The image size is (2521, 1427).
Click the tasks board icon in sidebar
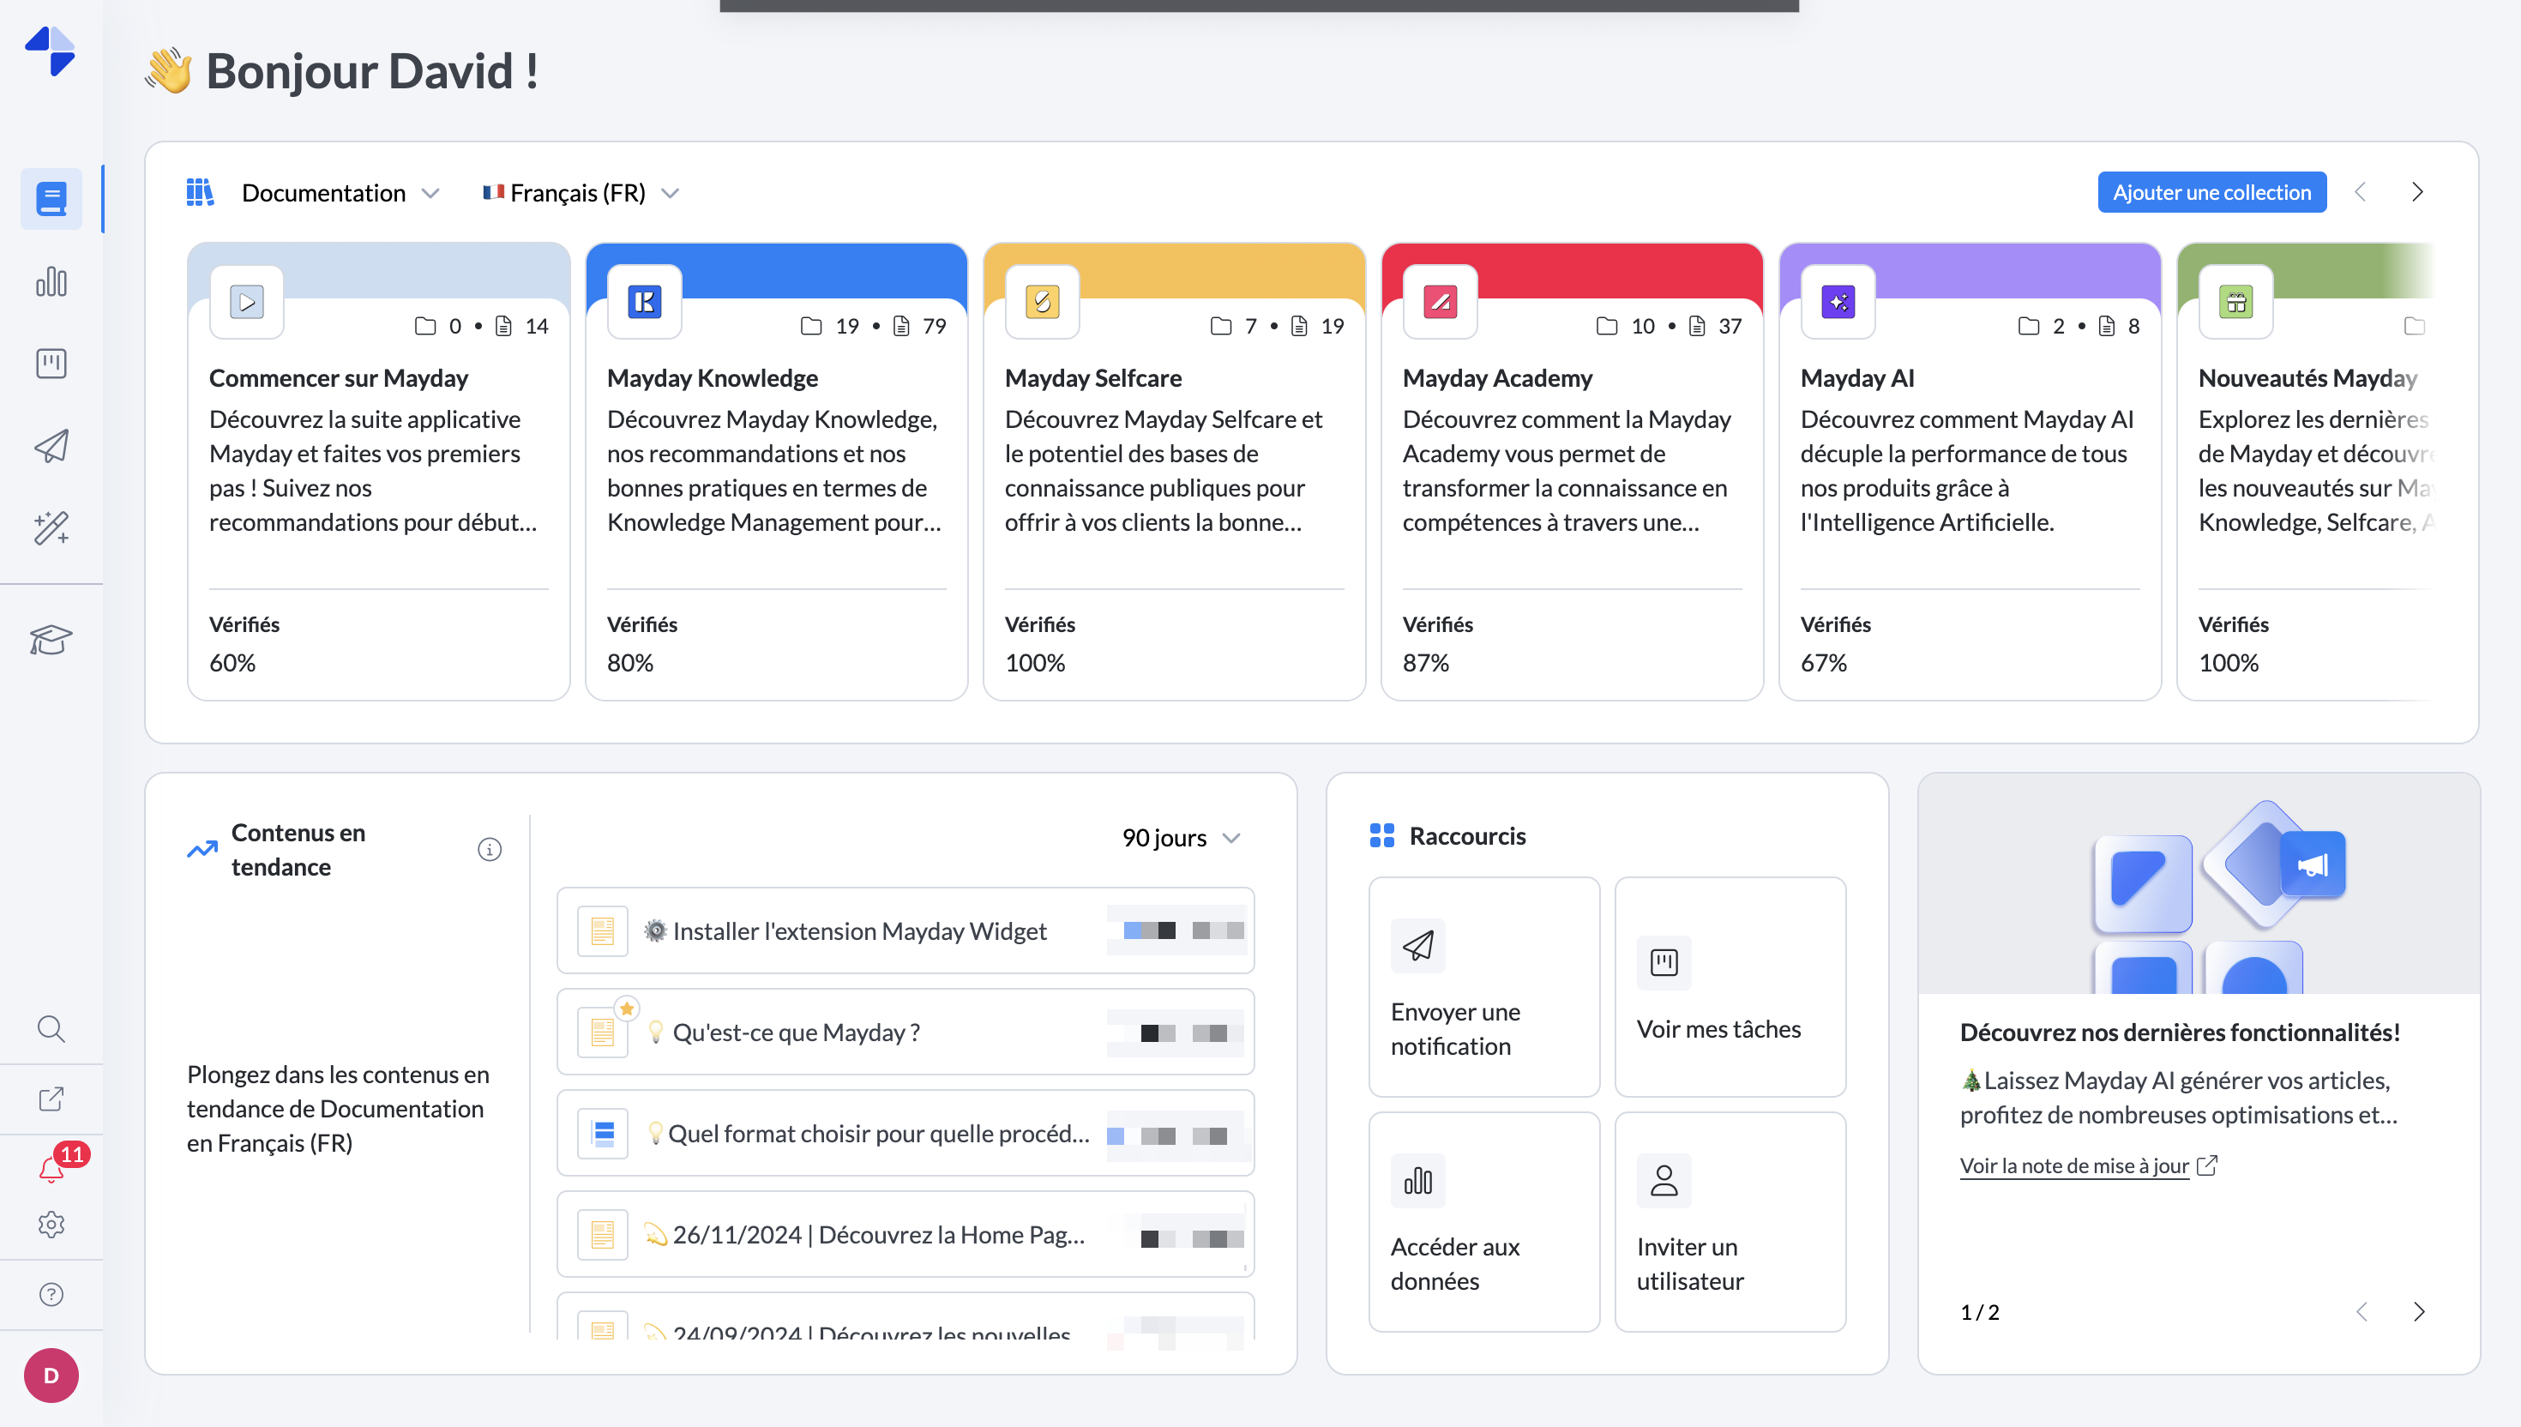click(51, 364)
